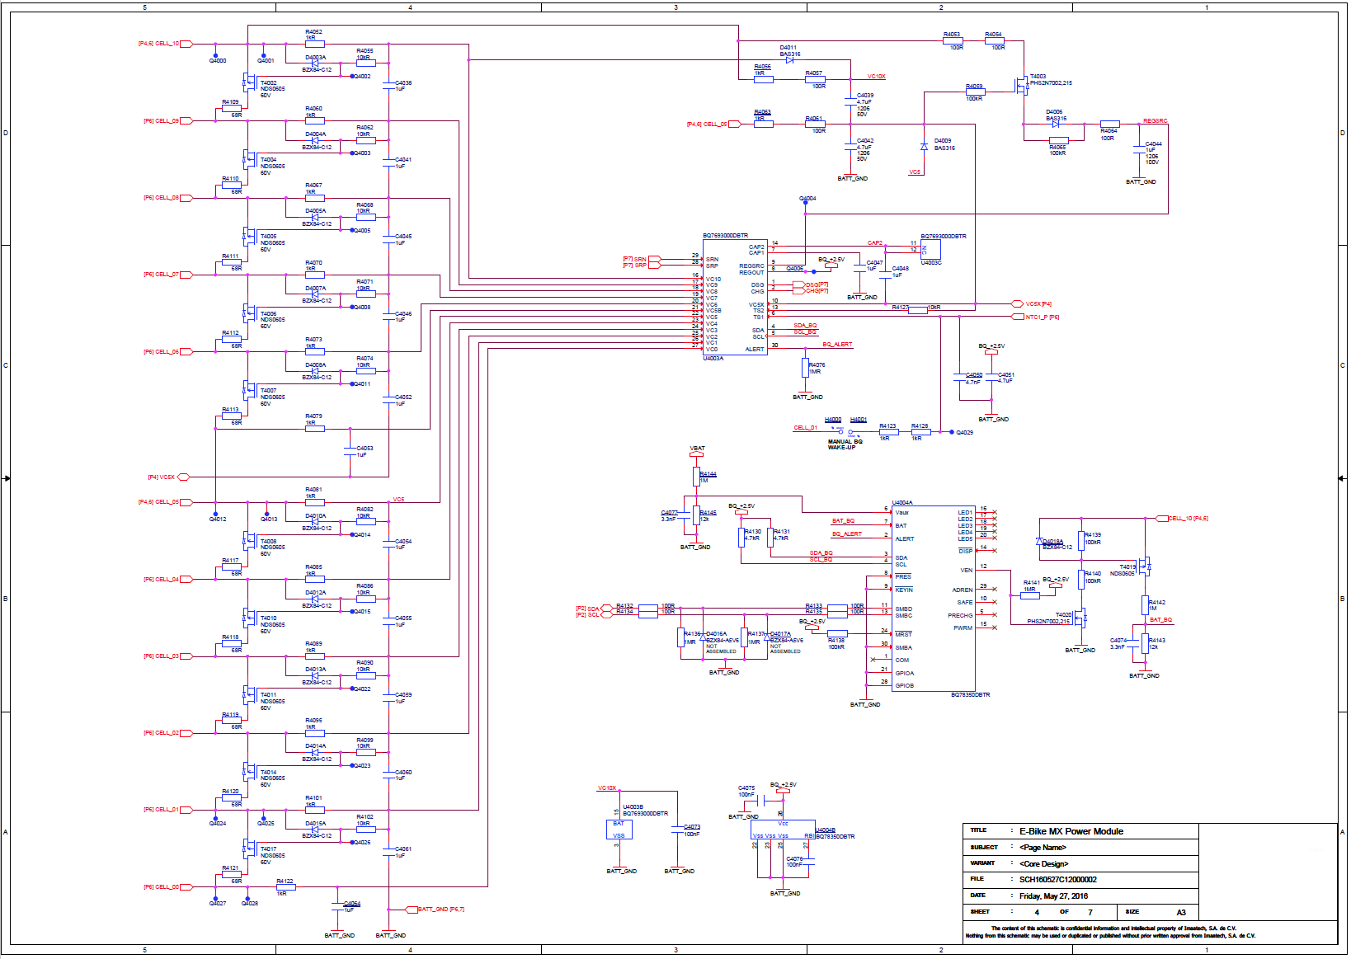Select the T4002 NDS0605 MOSFET symbol
This screenshot has height=959, width=1351.
click(x=248, y=82)
